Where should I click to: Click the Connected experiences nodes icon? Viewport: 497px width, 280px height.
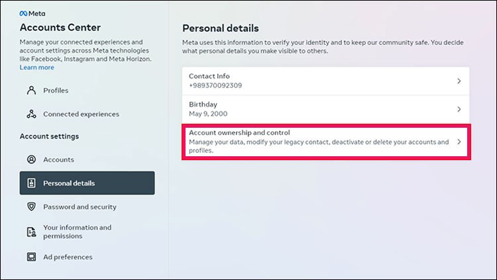click(31, 114)
